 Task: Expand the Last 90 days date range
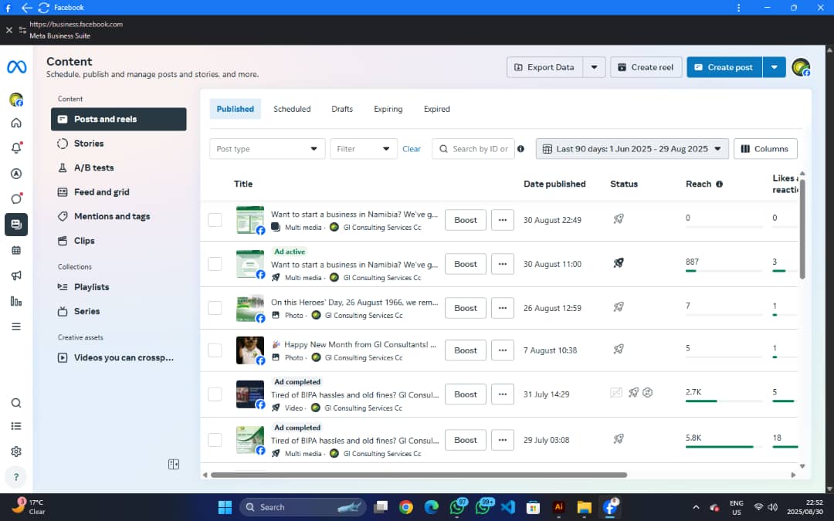click(632, 149)
